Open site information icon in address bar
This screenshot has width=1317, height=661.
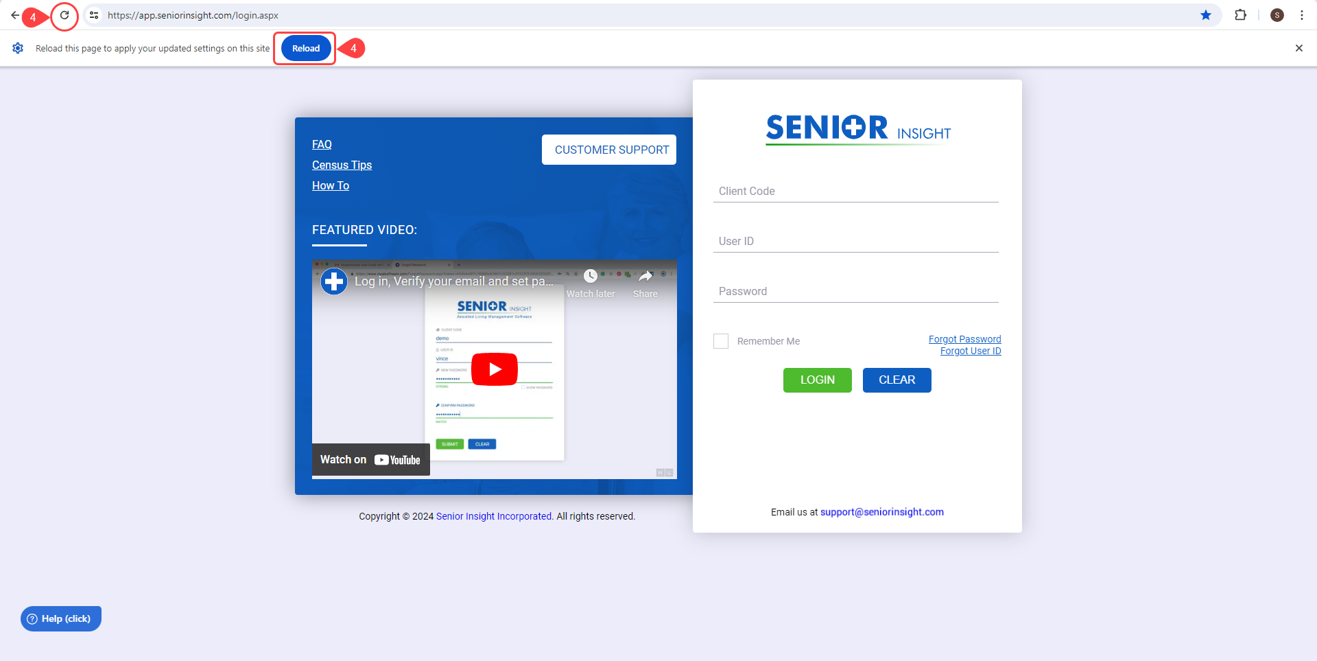(x=94, y=15)
